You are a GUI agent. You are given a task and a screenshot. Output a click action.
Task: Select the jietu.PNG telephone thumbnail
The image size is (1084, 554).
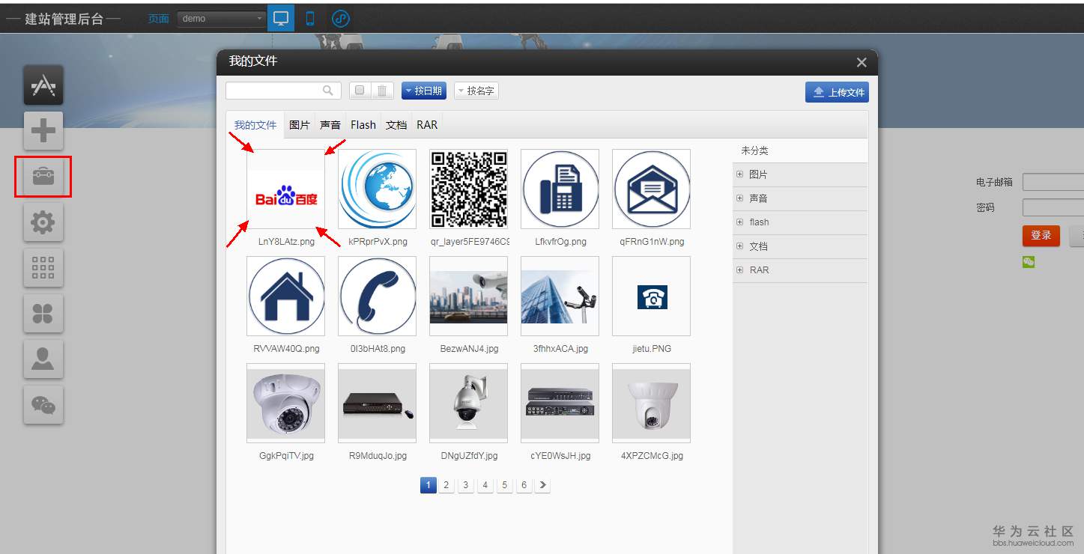pyautogui.click(x=651, y=296)
